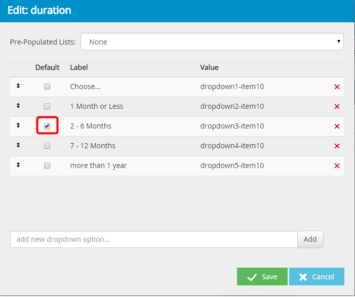Delete the 'more than 1 year' option
This screenshot has height=297, width=355.
(x=337, y=166)
